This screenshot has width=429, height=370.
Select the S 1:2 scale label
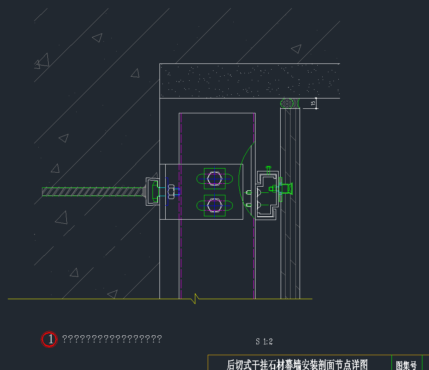click(264, 342)
